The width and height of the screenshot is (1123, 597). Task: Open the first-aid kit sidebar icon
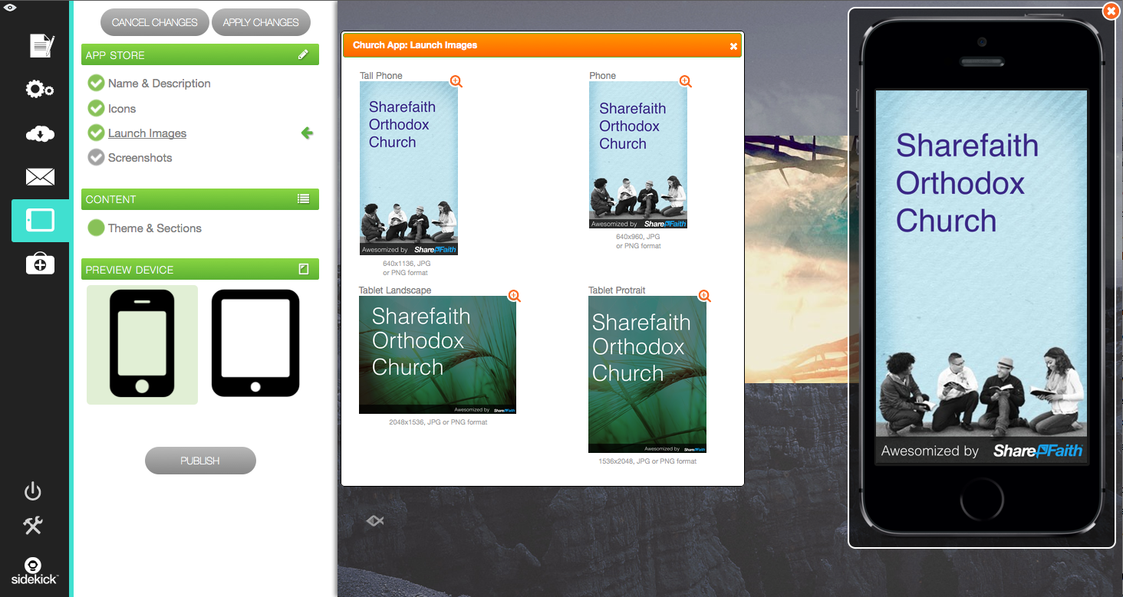pyautogui.click(x=40, y=264)
